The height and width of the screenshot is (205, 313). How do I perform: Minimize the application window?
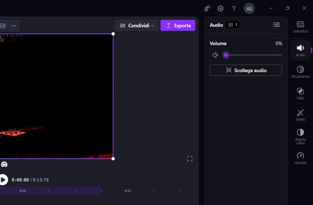271,8
